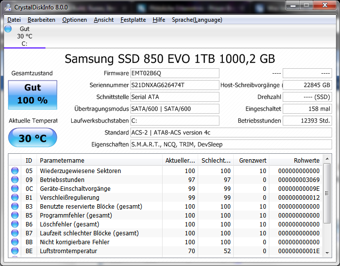Viewport: 340px width, 266px height.
Task: Click the attribute list scroll down arrow
Action: click(327, 253)
